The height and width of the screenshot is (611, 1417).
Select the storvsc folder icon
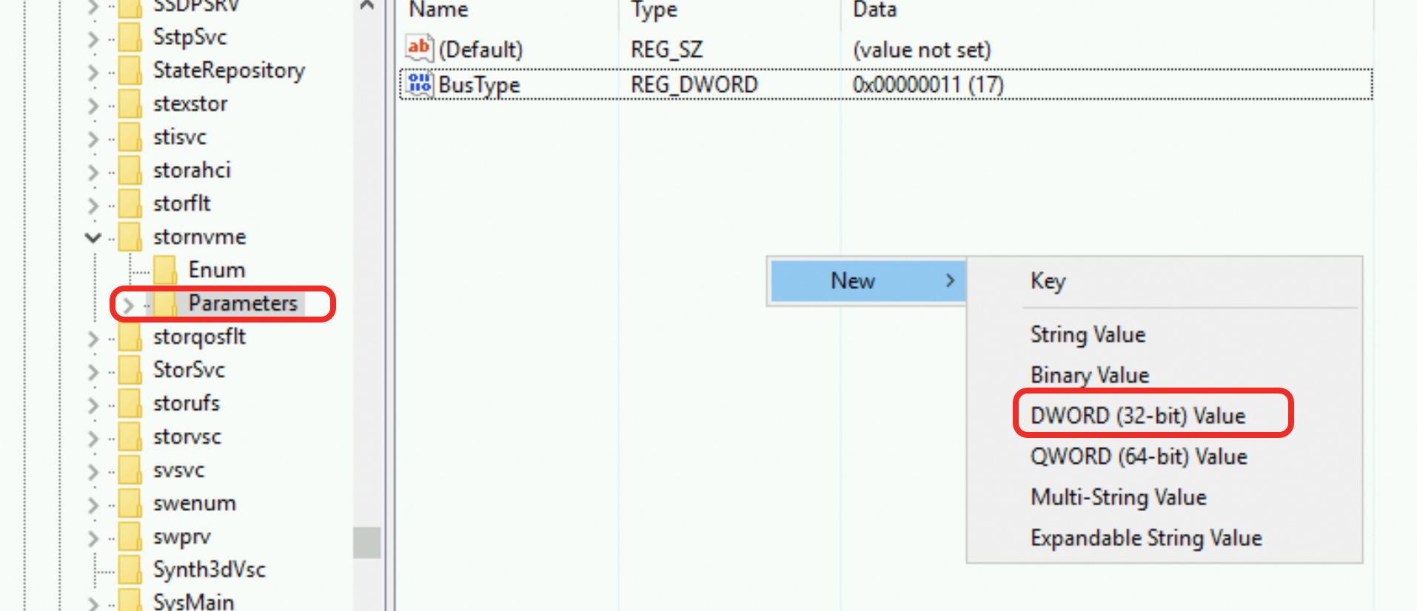click(x=130, y=436)
